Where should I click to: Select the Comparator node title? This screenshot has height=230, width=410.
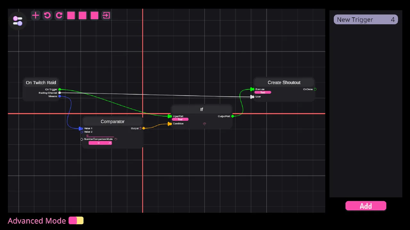pyautogui.click(x=112, y=121)
